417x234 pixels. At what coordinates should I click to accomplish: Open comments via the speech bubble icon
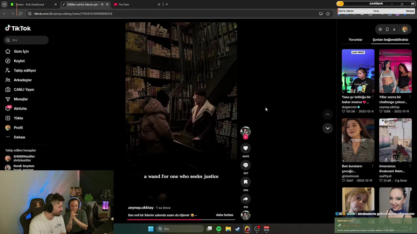(x=246, y=165)
